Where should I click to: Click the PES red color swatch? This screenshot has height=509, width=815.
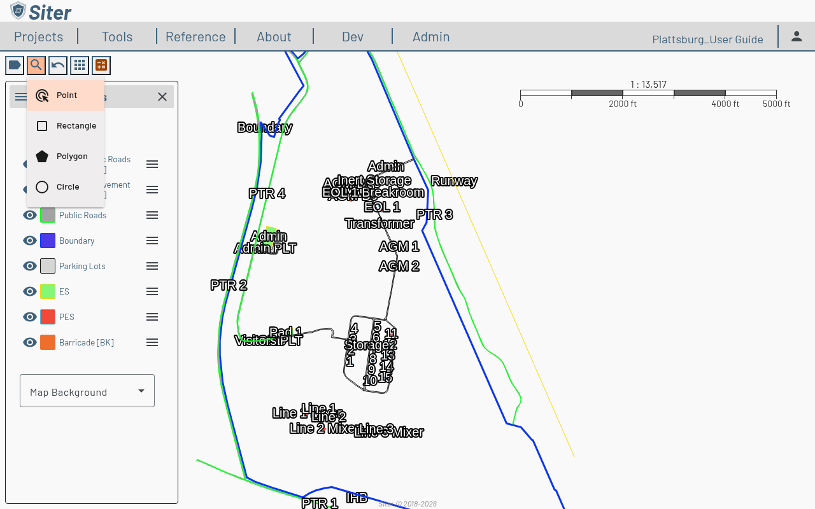pyautogui.click(x=48, y=317)
